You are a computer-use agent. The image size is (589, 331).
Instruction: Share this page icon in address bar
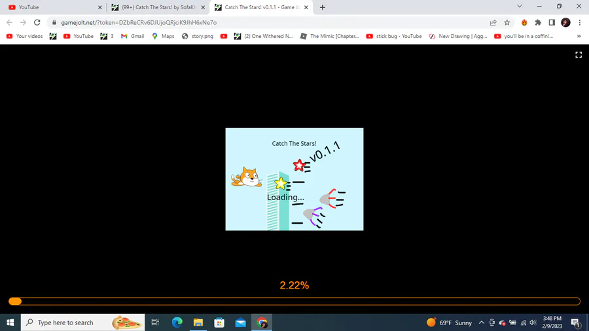pos(493,22)
